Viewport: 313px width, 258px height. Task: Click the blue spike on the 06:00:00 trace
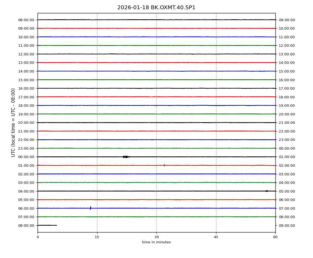[90, 208]
